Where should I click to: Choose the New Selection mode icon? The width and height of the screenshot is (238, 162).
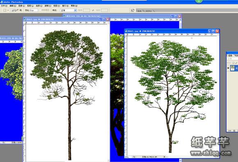coord(13,10)
